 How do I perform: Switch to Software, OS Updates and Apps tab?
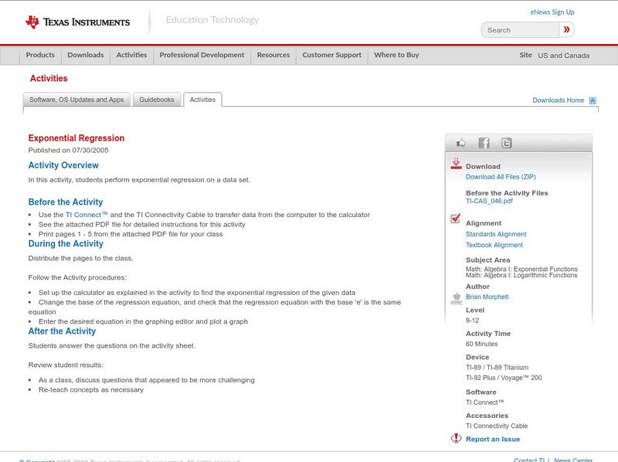click(x=76, y=100)
